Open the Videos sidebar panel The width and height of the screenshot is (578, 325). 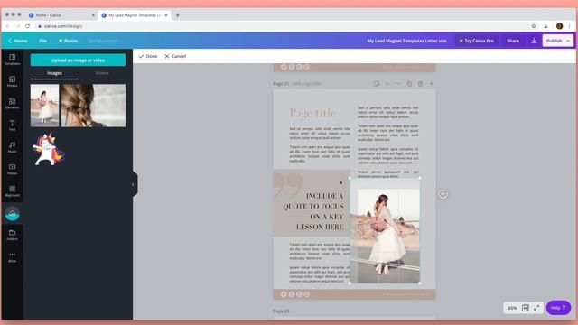tap(12, 169)
